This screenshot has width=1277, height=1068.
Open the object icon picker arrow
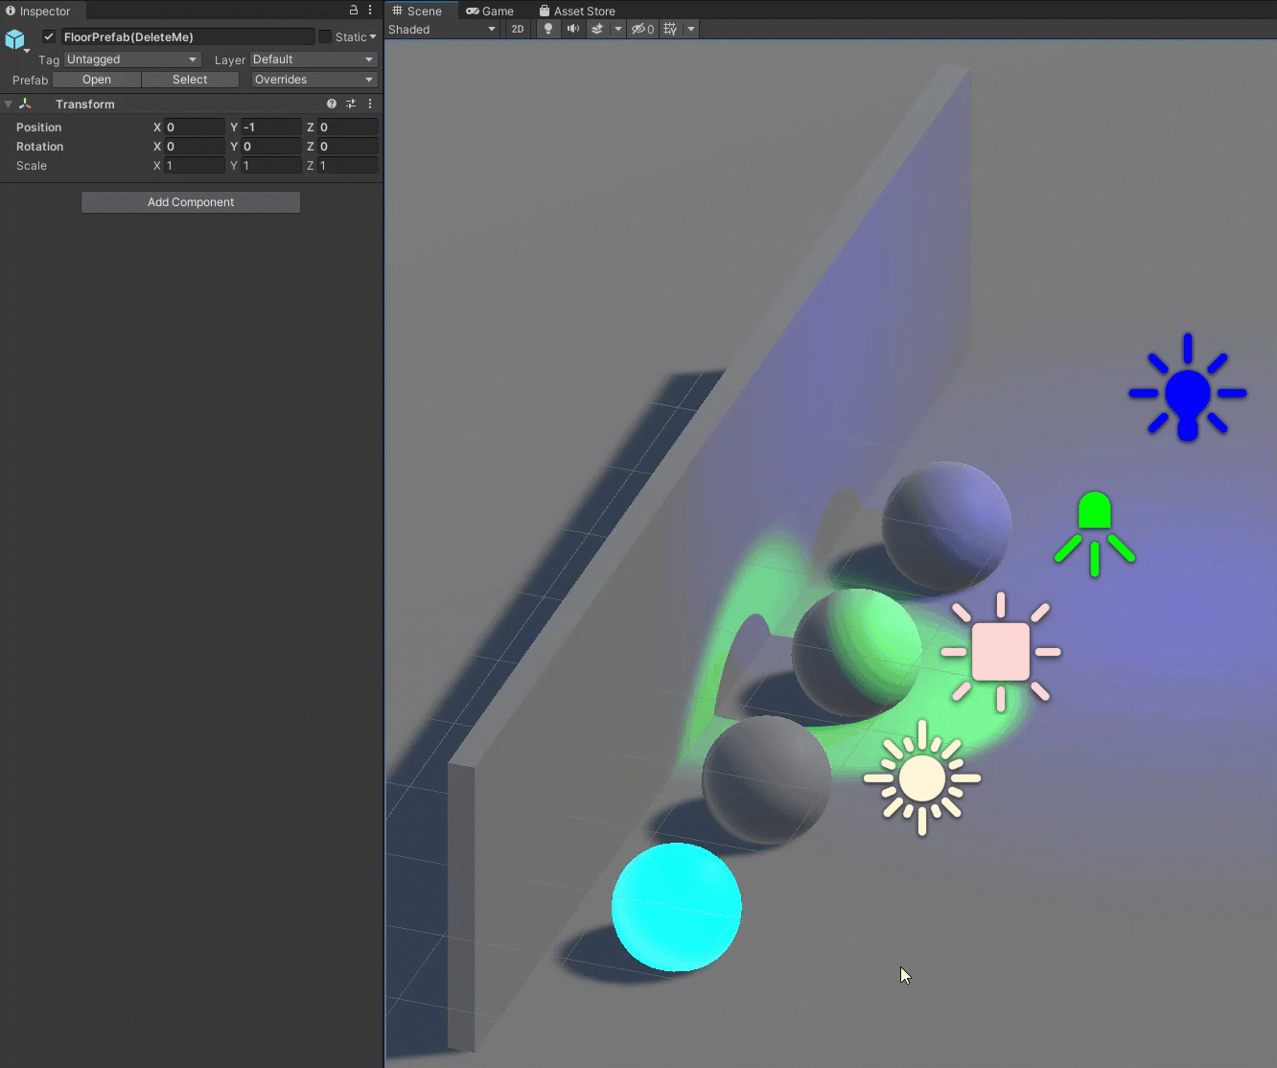pyautogui.click(x=27, y=51)
